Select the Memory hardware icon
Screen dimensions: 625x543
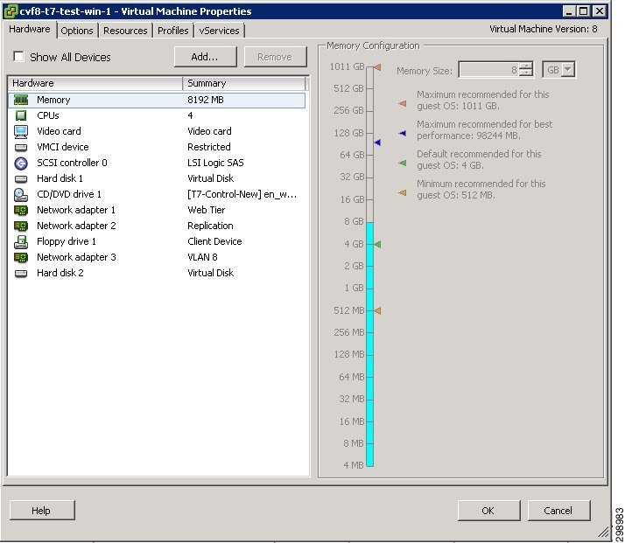tap(21, 100)
